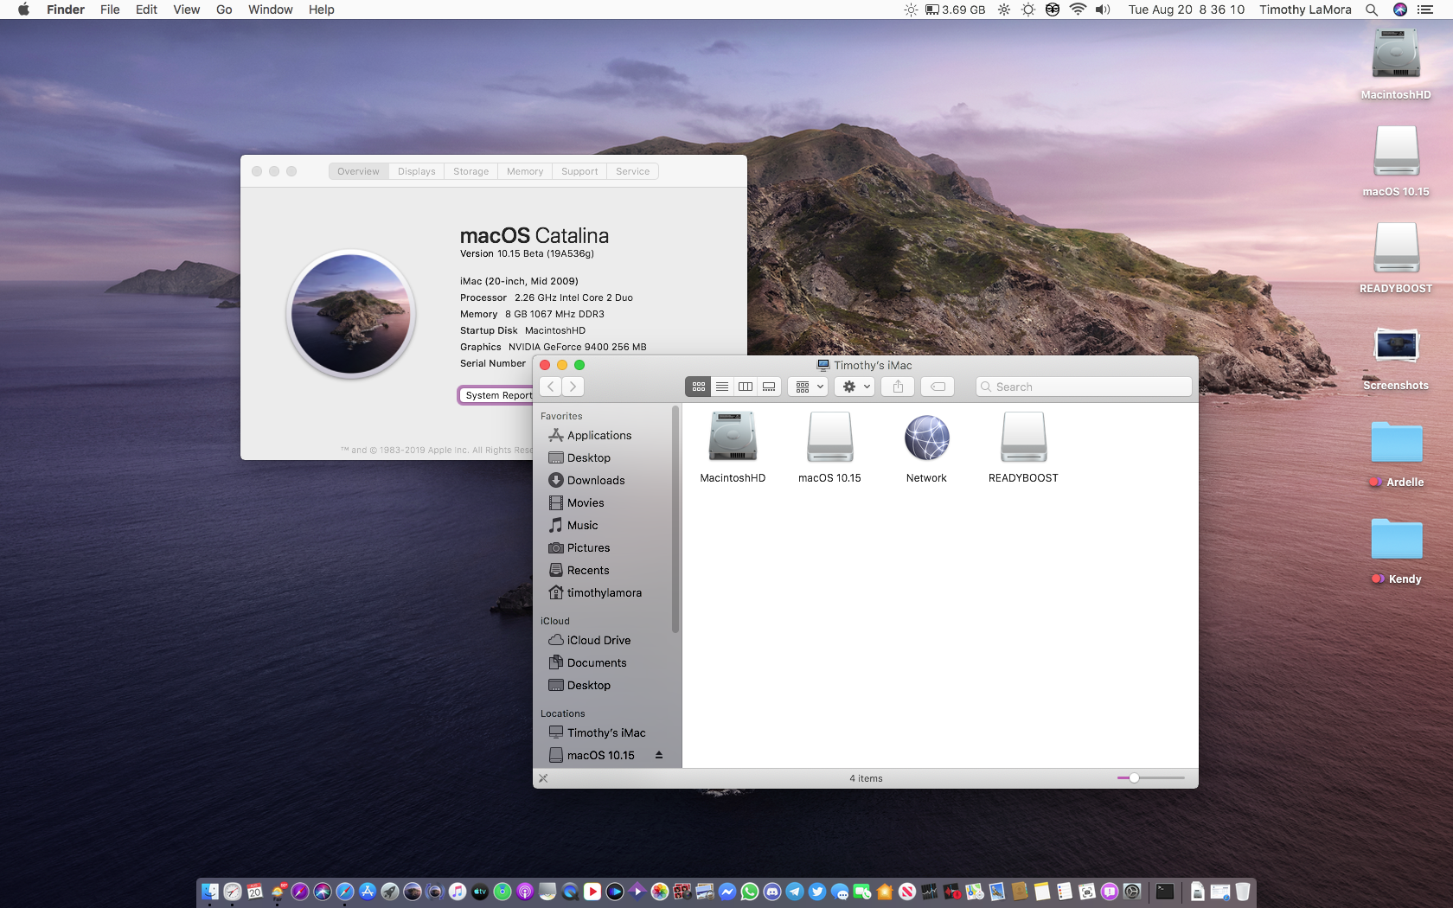Switch to the Storage tab
1453x908 pixels.
tap(470, 171)
